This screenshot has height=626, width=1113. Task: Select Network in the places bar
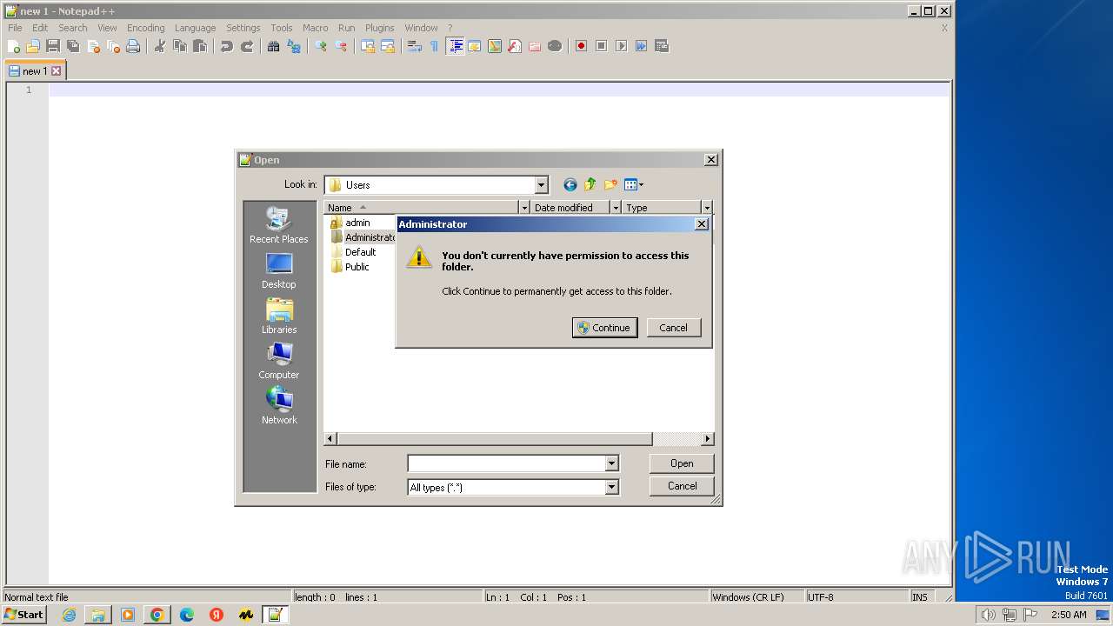[279, 407]
